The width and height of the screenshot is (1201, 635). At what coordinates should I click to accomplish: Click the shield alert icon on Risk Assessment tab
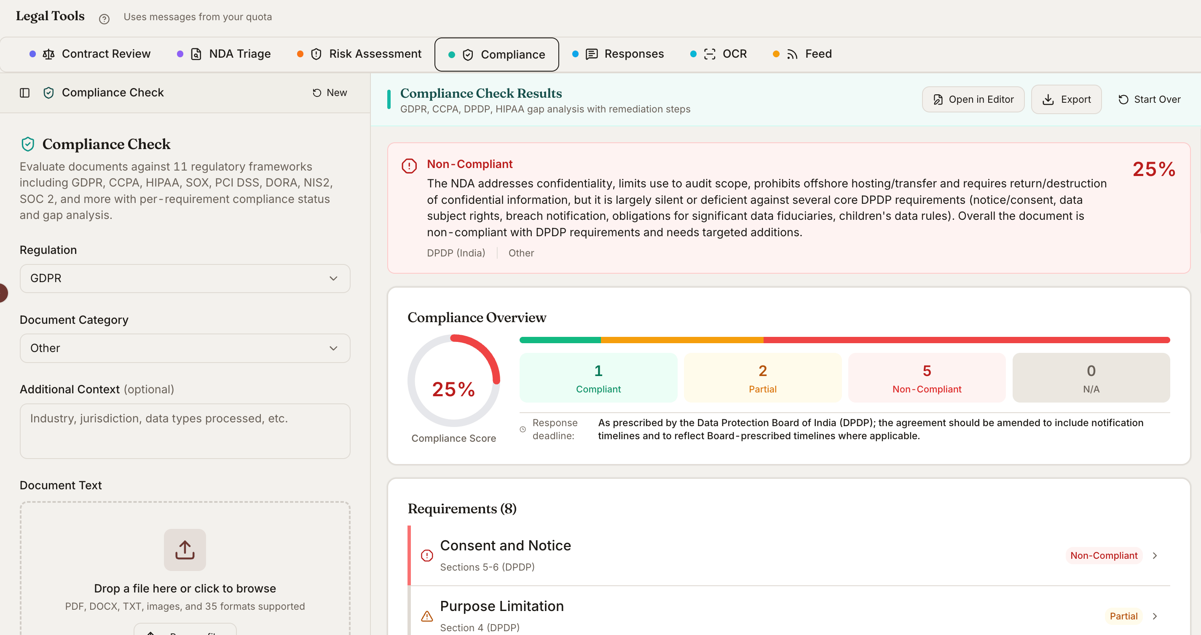coord(316,54)
